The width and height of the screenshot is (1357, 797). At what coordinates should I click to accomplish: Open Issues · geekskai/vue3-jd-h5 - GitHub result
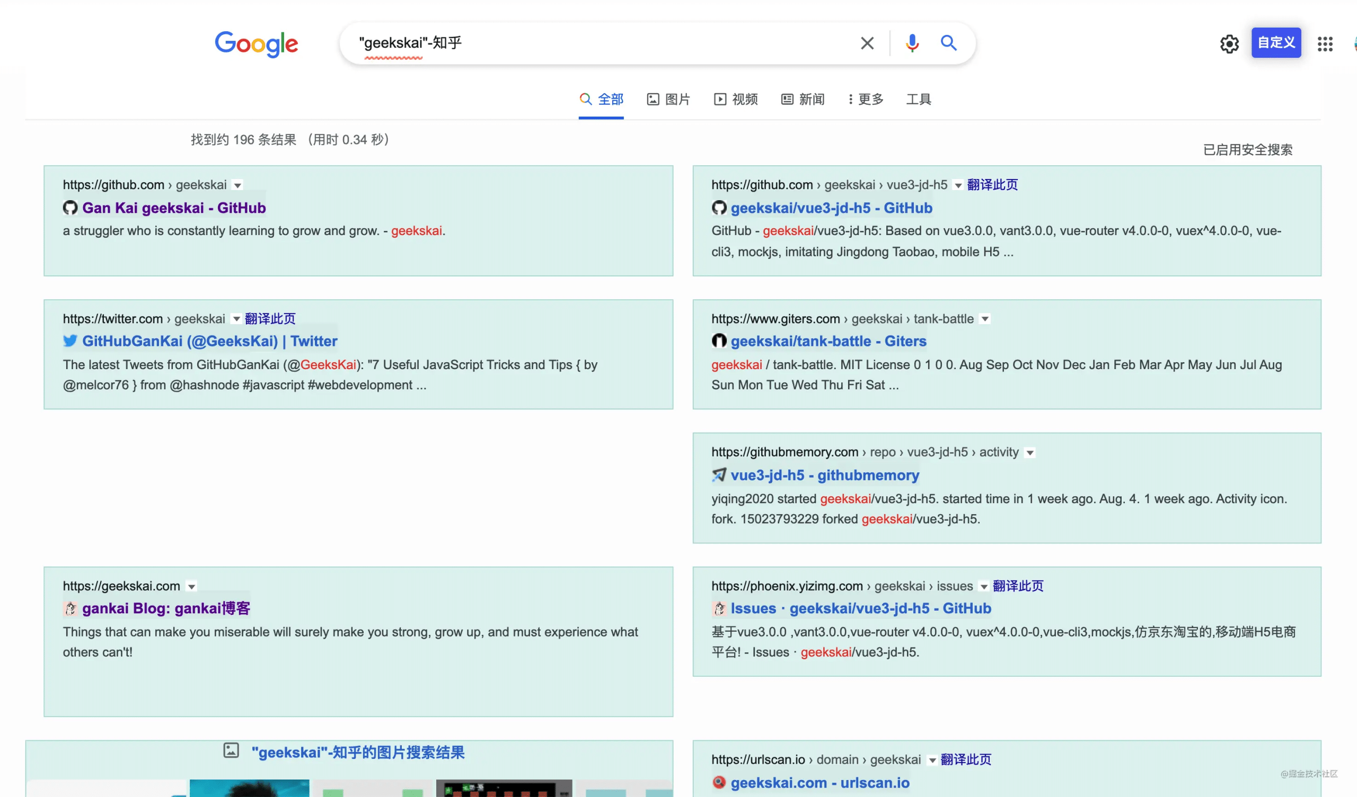point(860,608)
